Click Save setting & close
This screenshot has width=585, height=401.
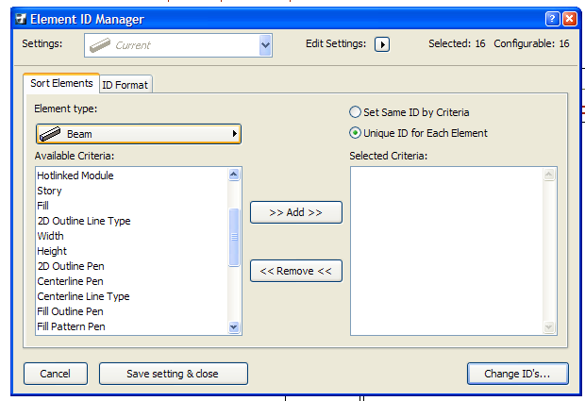coord(173,374)
